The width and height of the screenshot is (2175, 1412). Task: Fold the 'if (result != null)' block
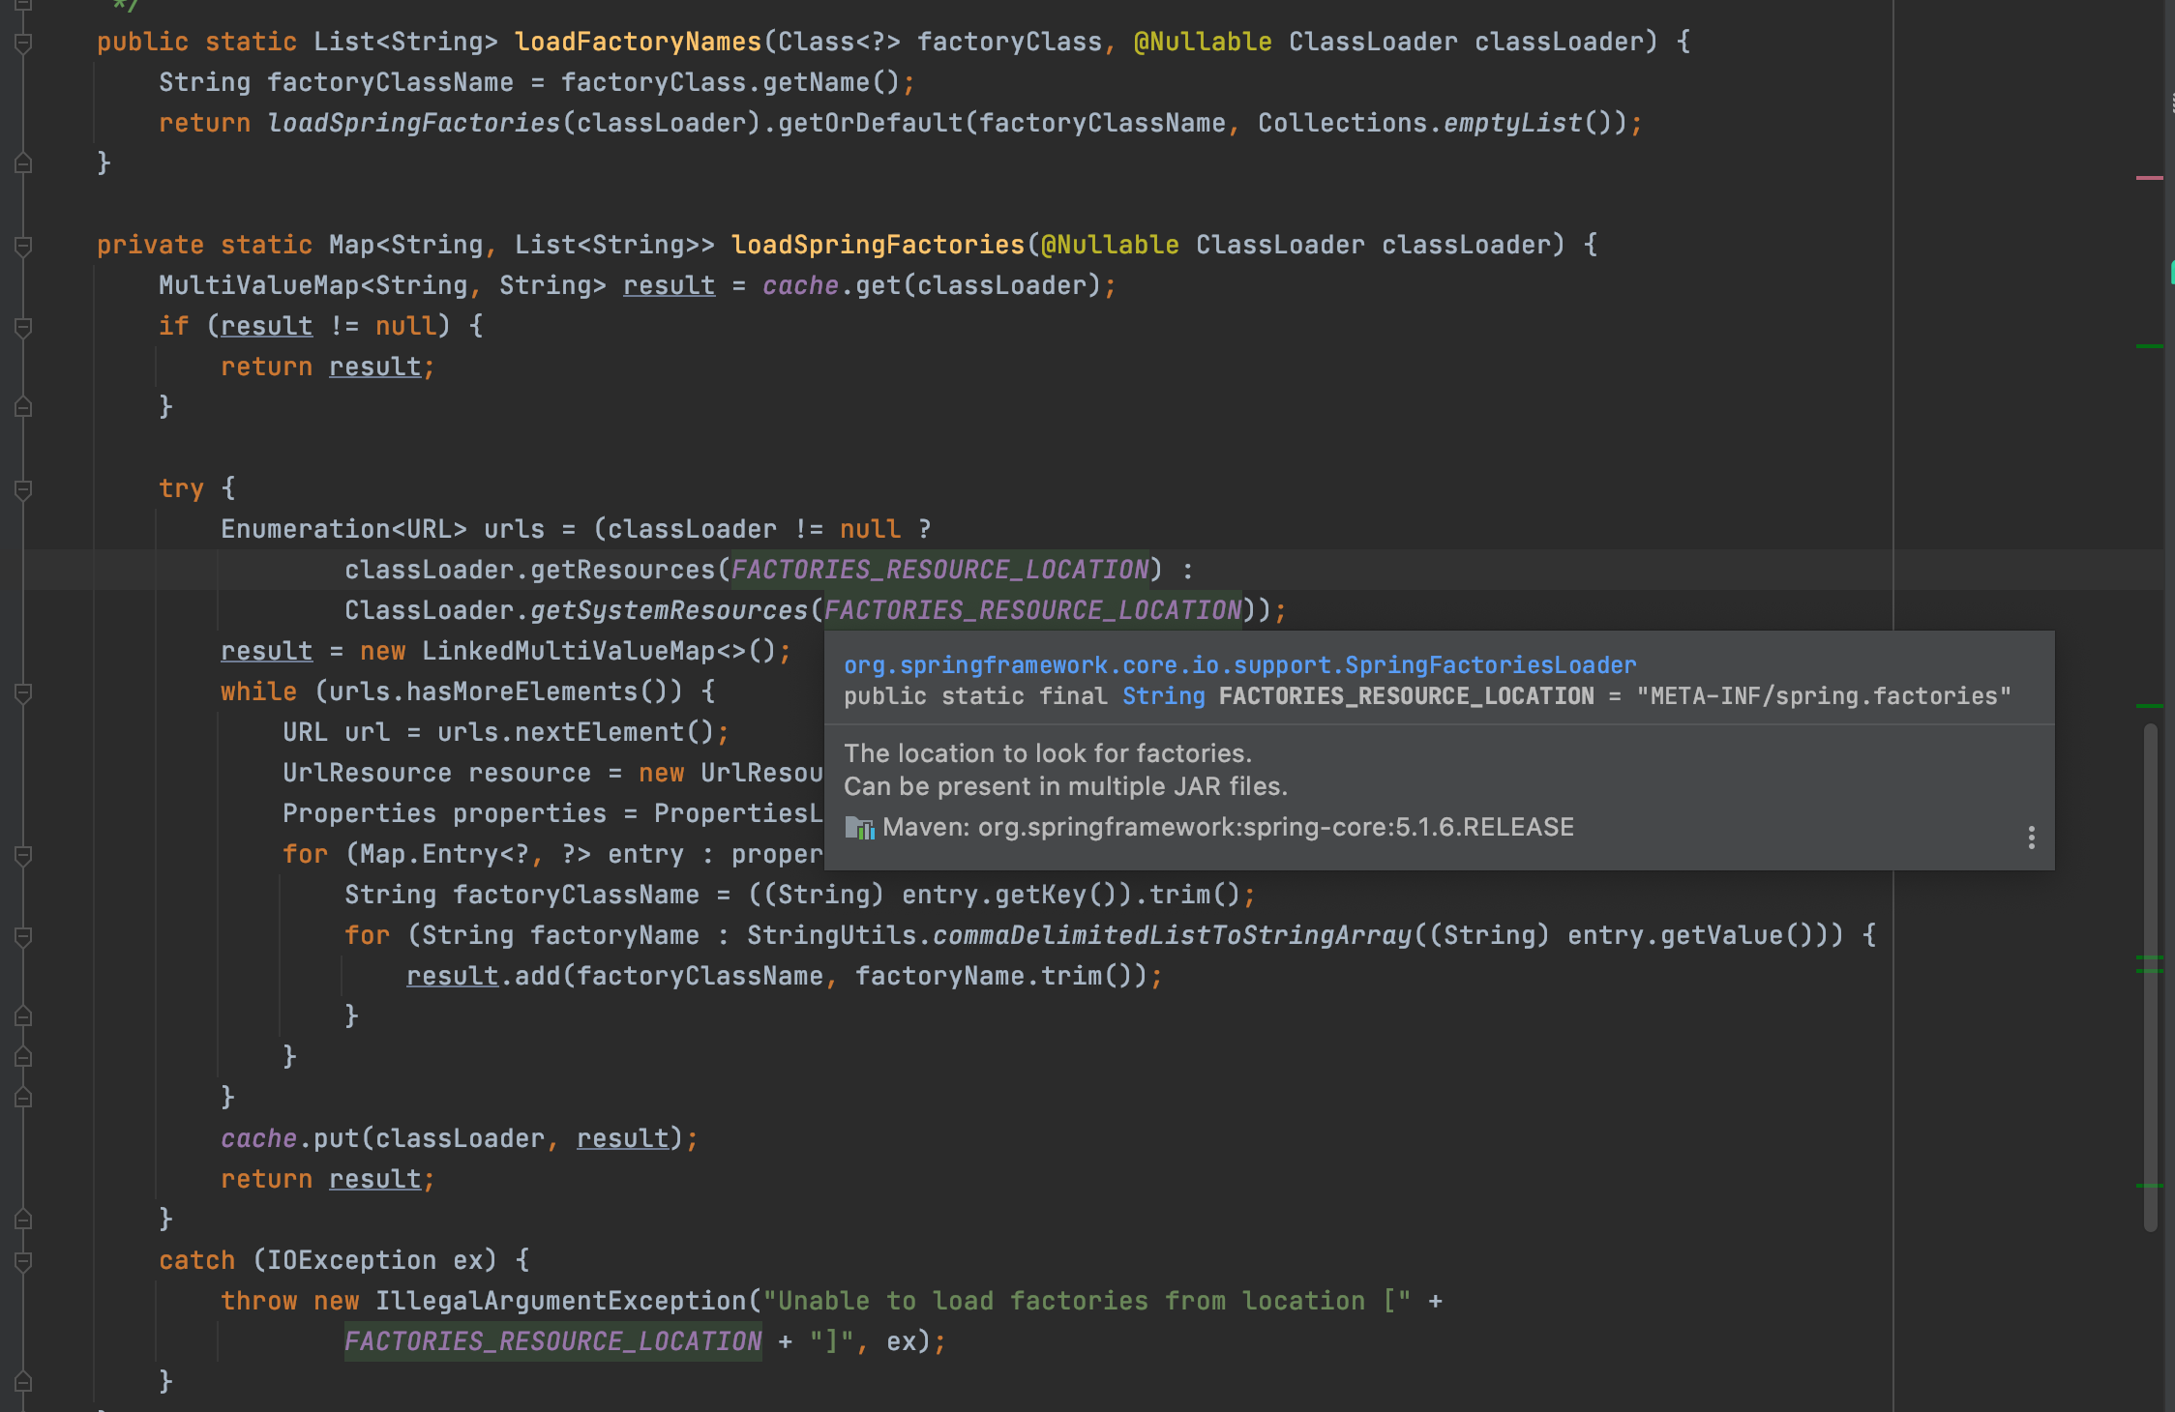tap(24, 327)
